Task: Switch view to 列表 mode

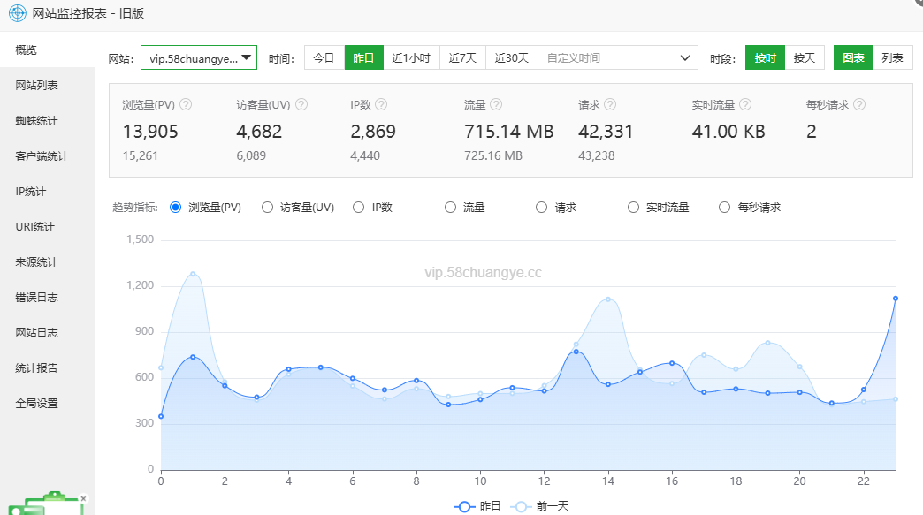Action: 892,58
